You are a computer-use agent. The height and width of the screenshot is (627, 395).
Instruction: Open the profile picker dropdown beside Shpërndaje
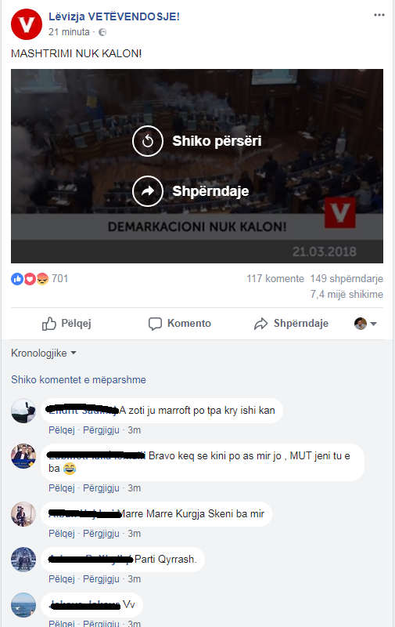pyautogui.click(x=365, y=324)
